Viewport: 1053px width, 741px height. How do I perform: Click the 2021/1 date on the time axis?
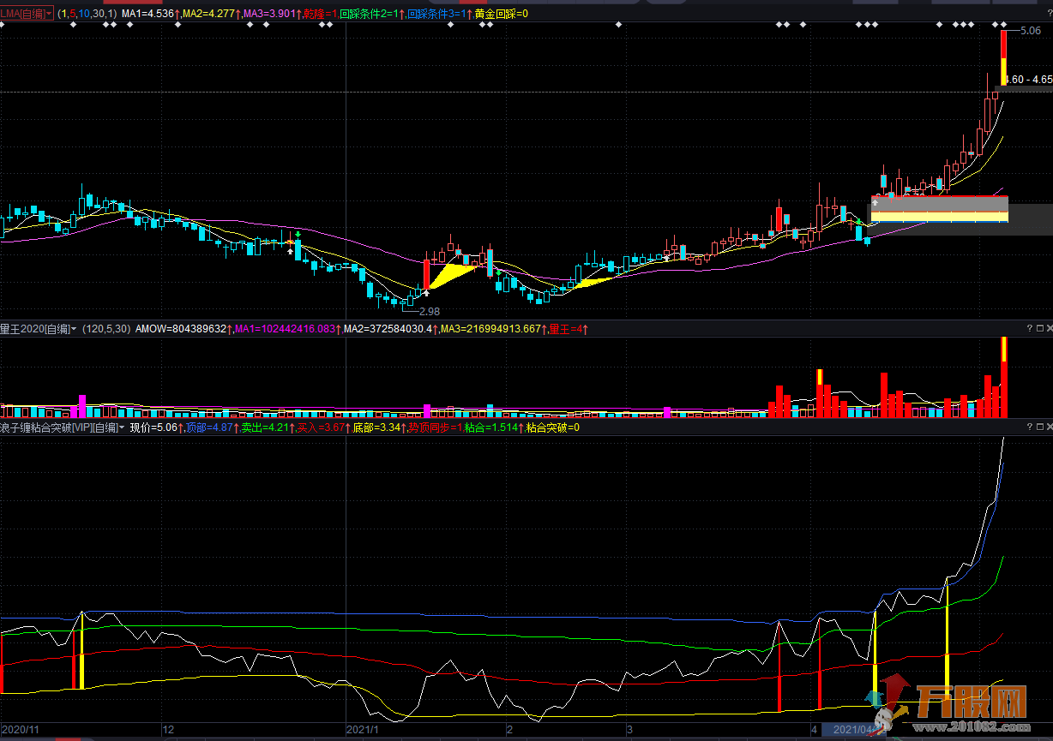[x=363, y=730]
